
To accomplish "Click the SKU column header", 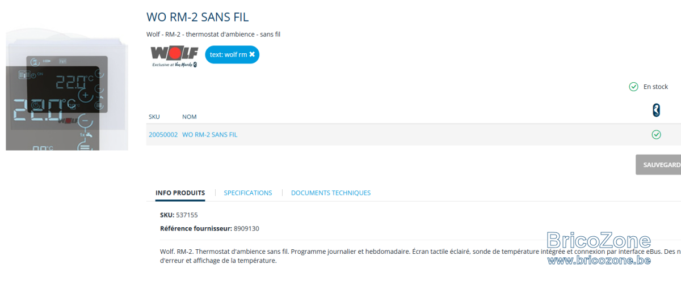I will pyautogui.click(x=154, y=117).
